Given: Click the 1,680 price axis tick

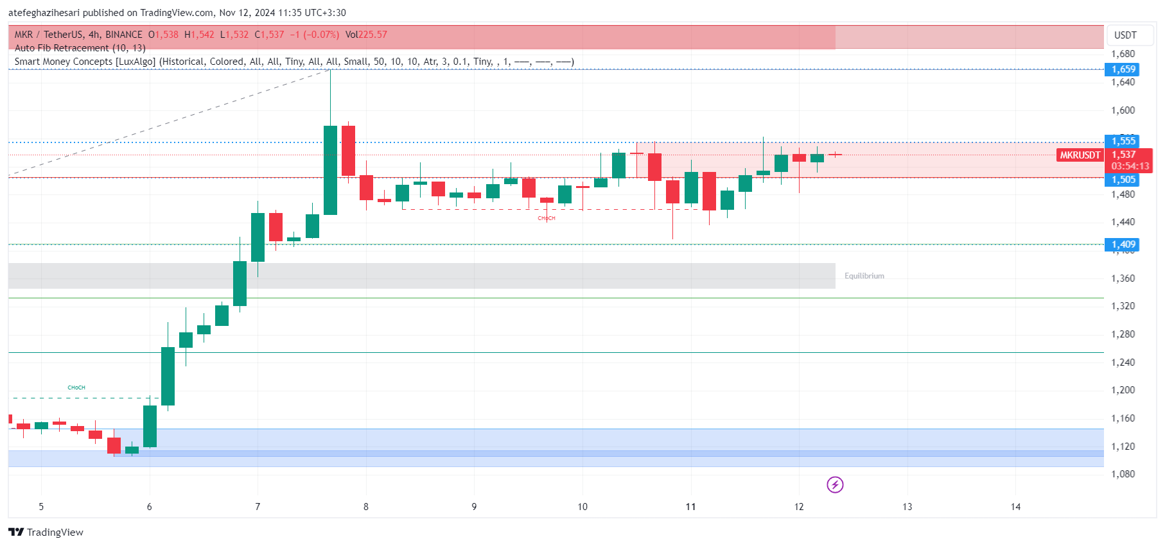Looking at the screenshot, I should [1123, 54].
